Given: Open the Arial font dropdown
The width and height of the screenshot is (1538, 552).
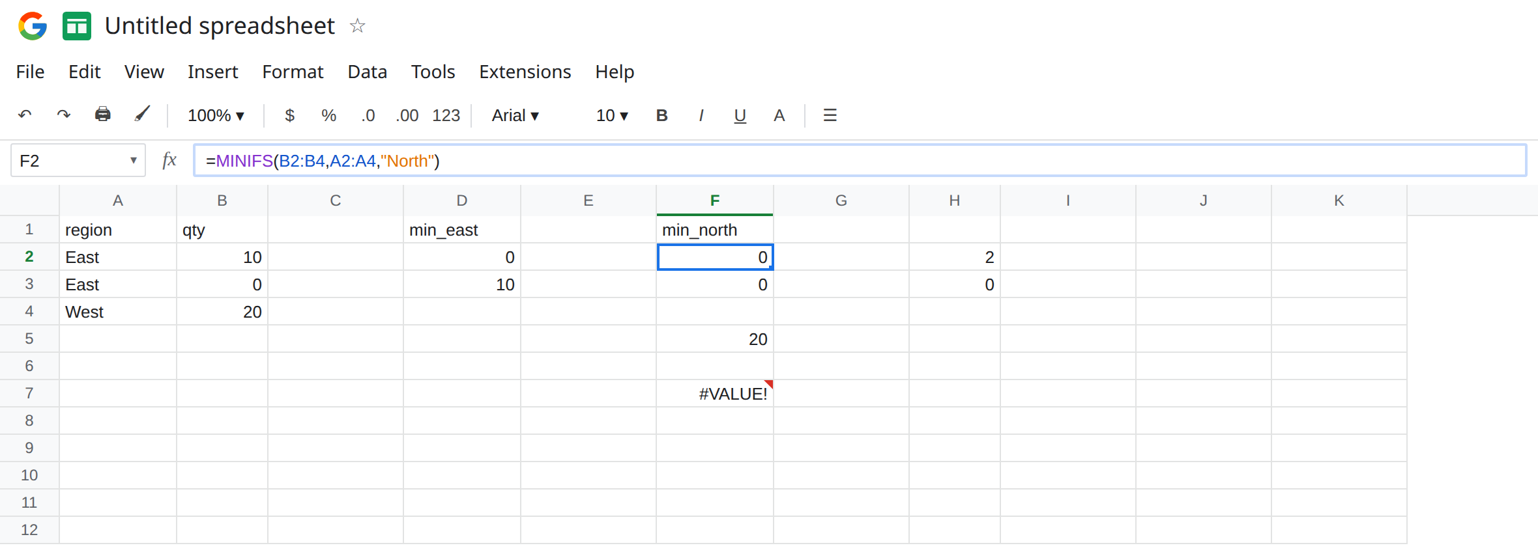Looking at the screenshot, I should (x=515, y=115).
